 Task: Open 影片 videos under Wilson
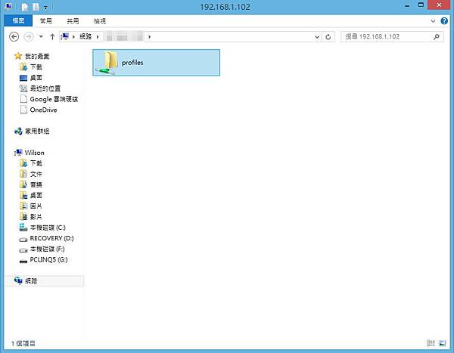tap(36, 217)
